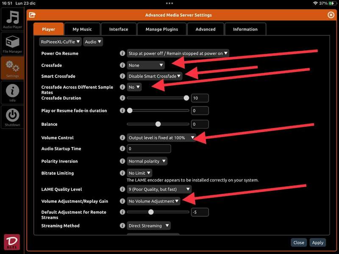The height and width of the screenshot is (254, 339).
Task: Click the info icon beside Volume Control
Action: tap(122, 138)
